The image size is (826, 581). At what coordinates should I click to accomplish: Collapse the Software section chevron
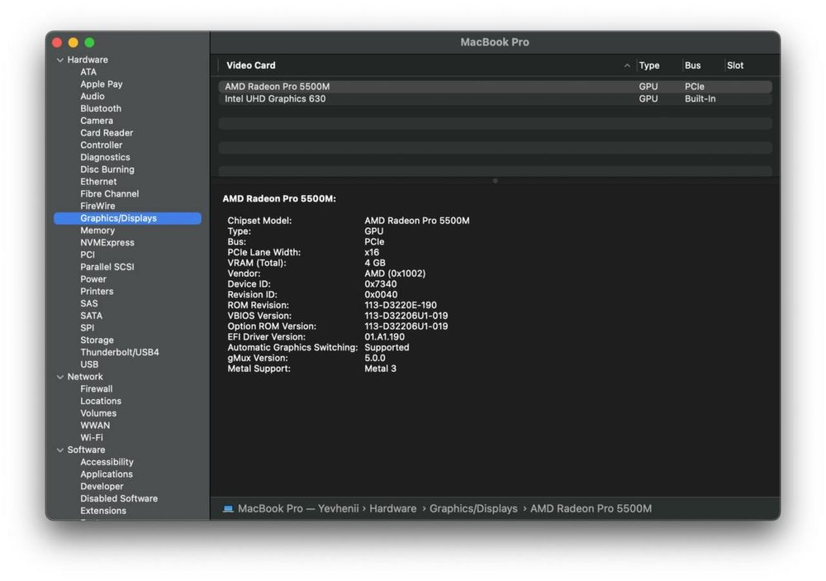click(x=60, y=450)
